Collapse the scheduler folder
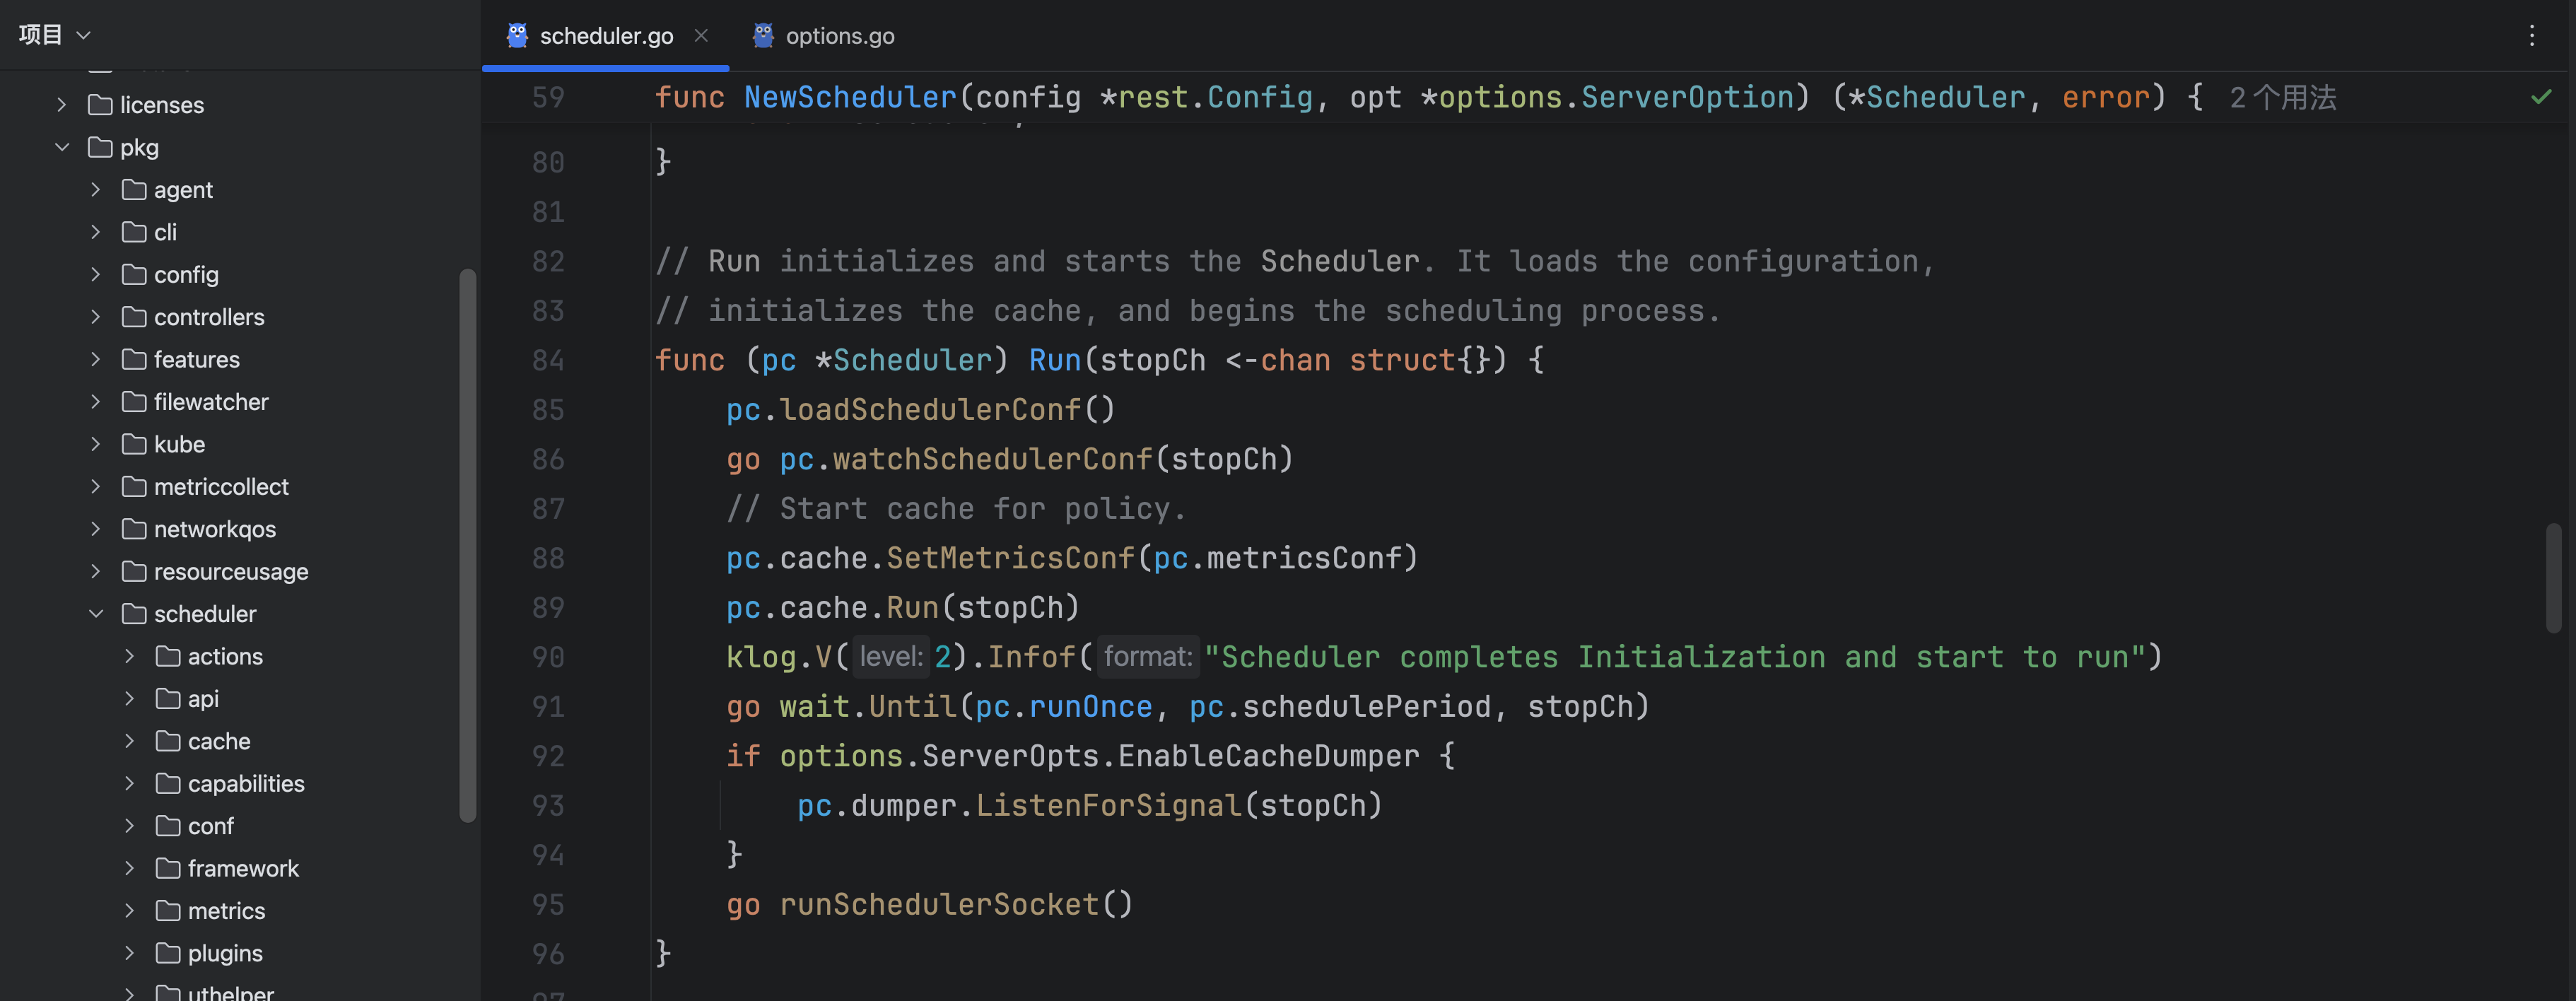The image size is (2576, 1001). click(96, 614)
